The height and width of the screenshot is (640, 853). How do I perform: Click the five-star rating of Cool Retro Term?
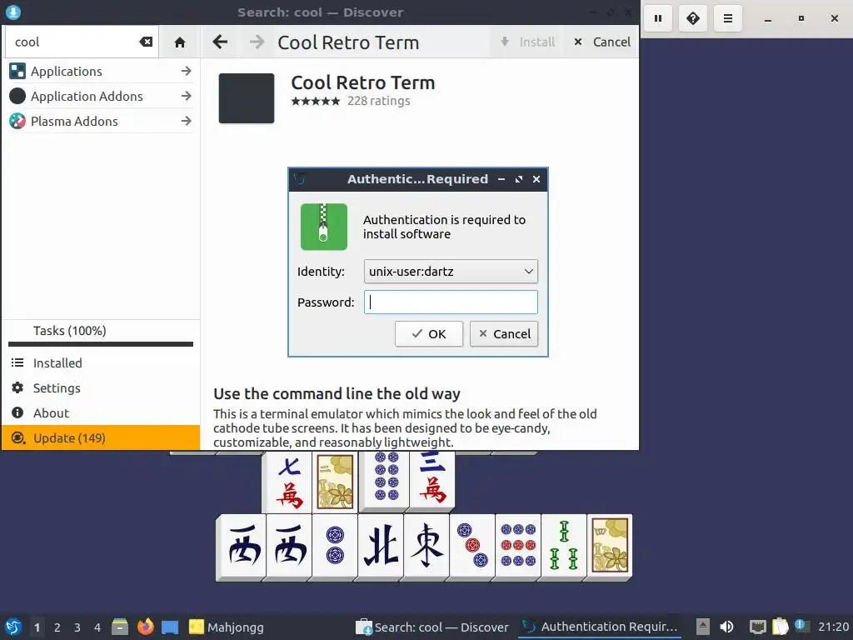[316, 101]
